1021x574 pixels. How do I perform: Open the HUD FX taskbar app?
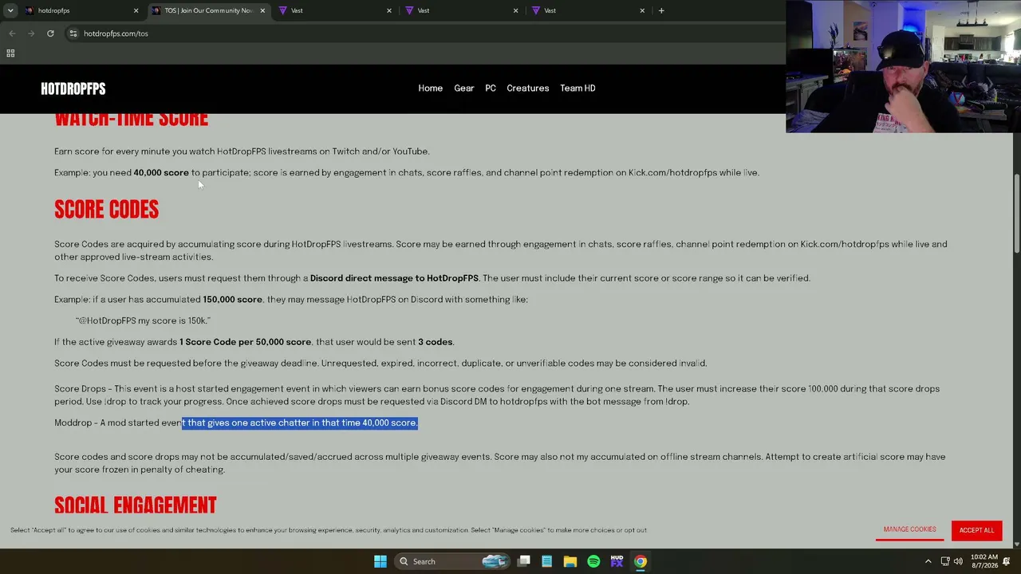[617, 561]
